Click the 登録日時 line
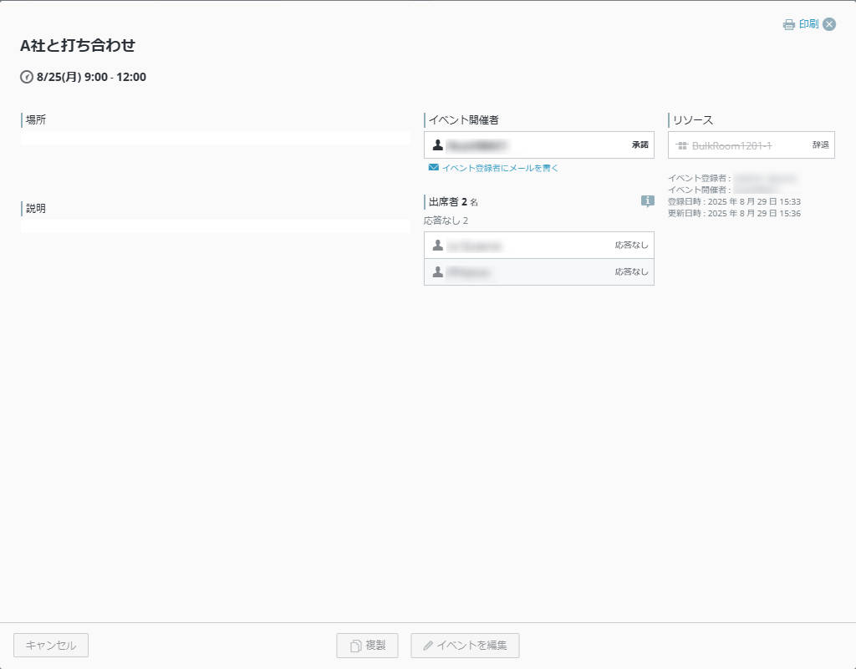 coord(734,202)
